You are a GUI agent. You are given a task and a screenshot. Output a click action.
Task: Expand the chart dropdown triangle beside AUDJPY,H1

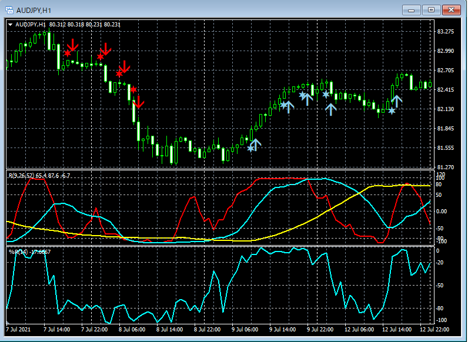coord(11,25)
